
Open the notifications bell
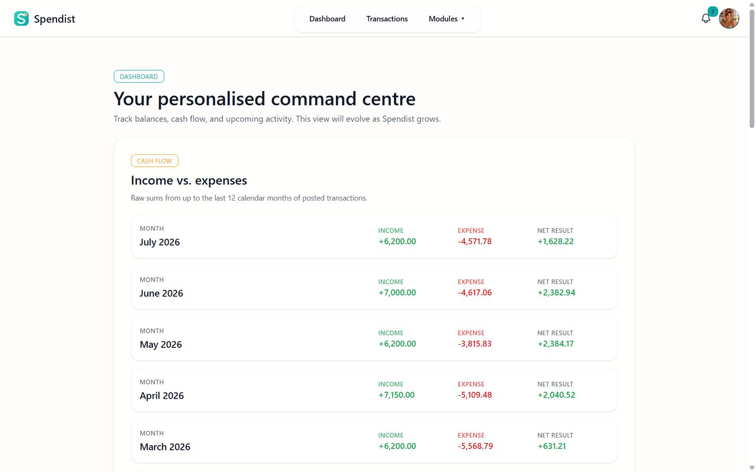705,18
